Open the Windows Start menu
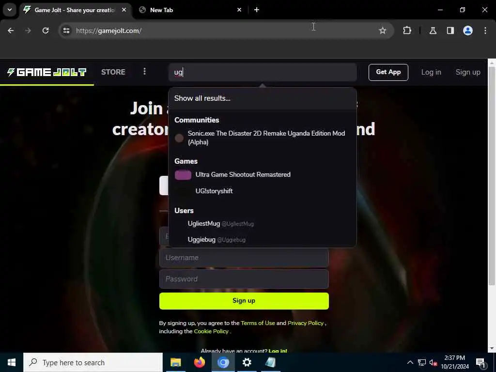The width and height of the screenshot is (496, 372). tap(12, 362)
